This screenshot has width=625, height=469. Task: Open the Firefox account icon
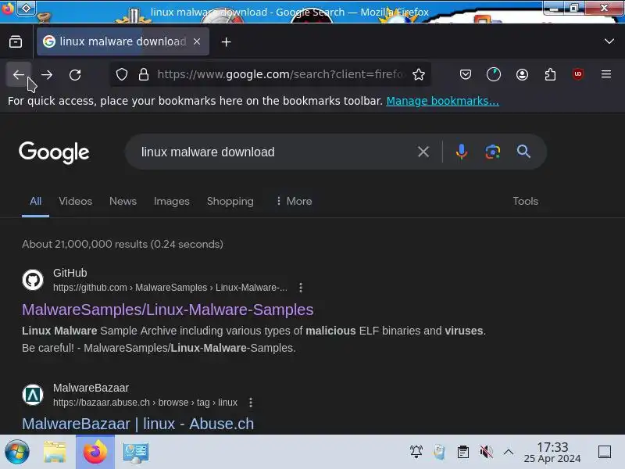(522, 74)
